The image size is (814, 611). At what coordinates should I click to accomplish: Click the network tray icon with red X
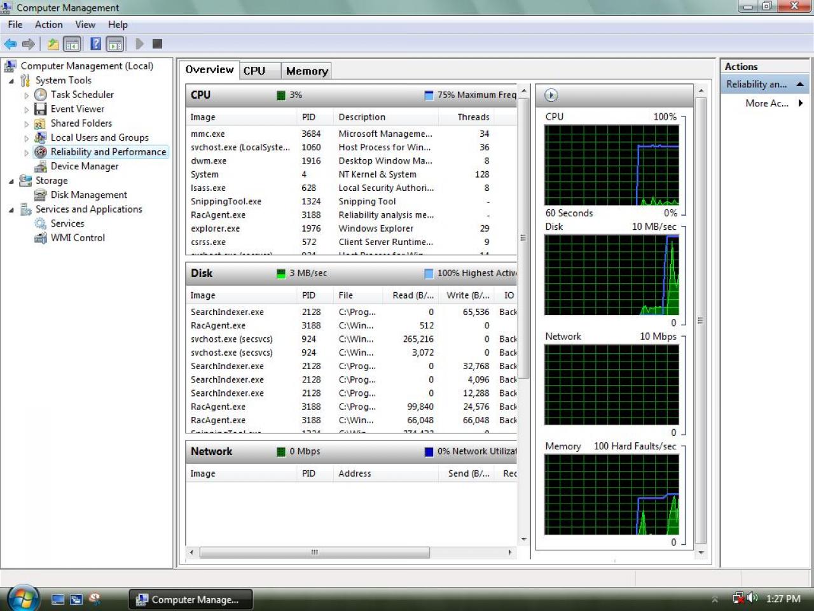738,598
